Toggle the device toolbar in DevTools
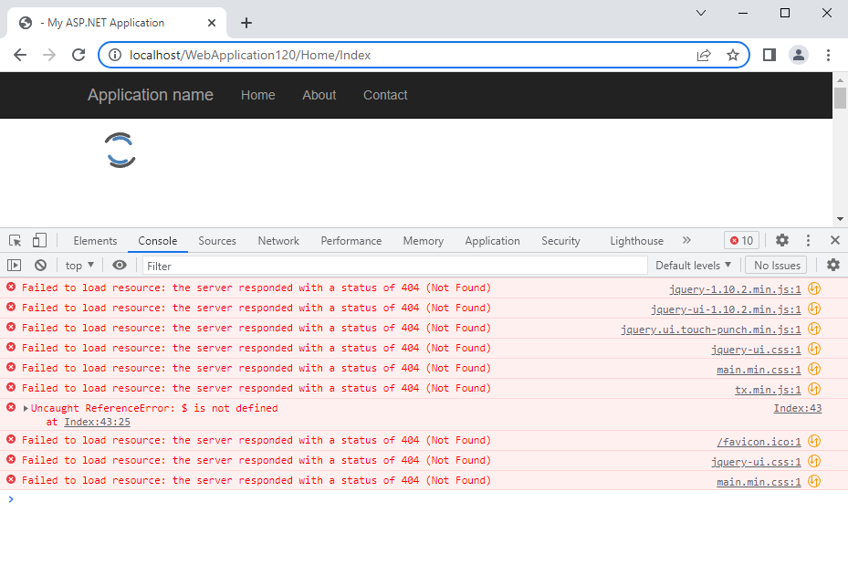This screenshot has width=848, height=586. [39, 241]
